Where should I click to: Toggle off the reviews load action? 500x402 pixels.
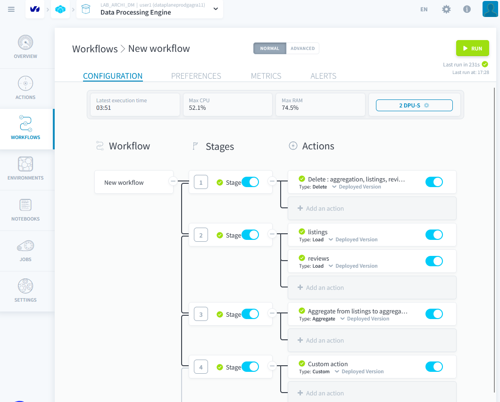(x=434, y=261)
